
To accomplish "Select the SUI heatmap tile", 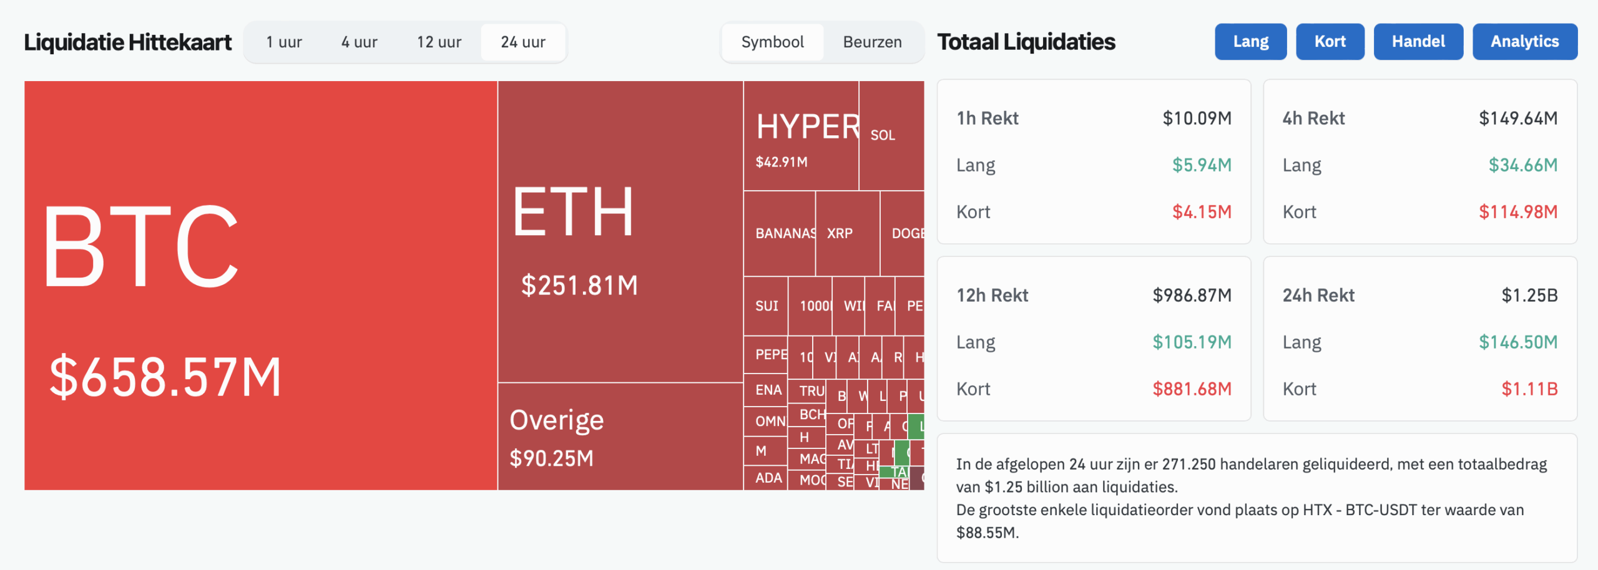I will [x=766, y=306].
